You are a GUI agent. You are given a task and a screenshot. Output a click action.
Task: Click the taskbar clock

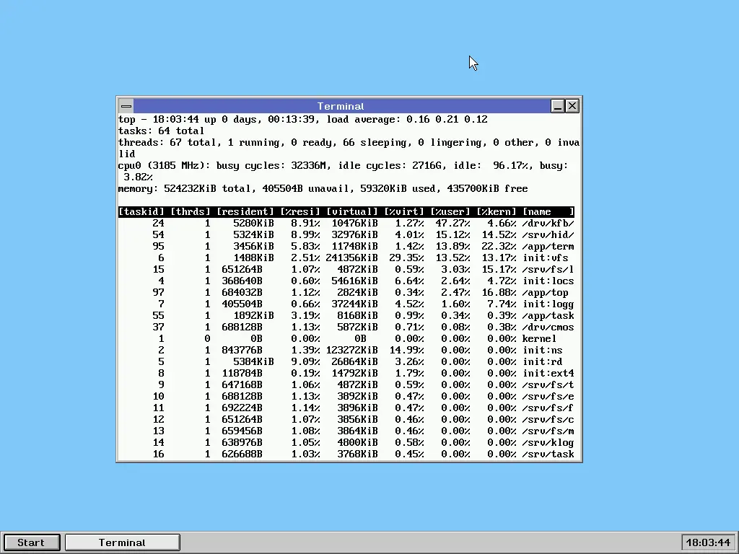[707, 542]
